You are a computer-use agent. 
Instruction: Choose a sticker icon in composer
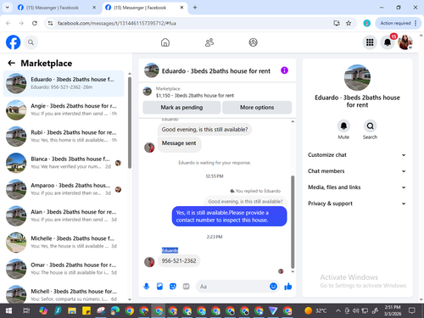tap(173, 287)
